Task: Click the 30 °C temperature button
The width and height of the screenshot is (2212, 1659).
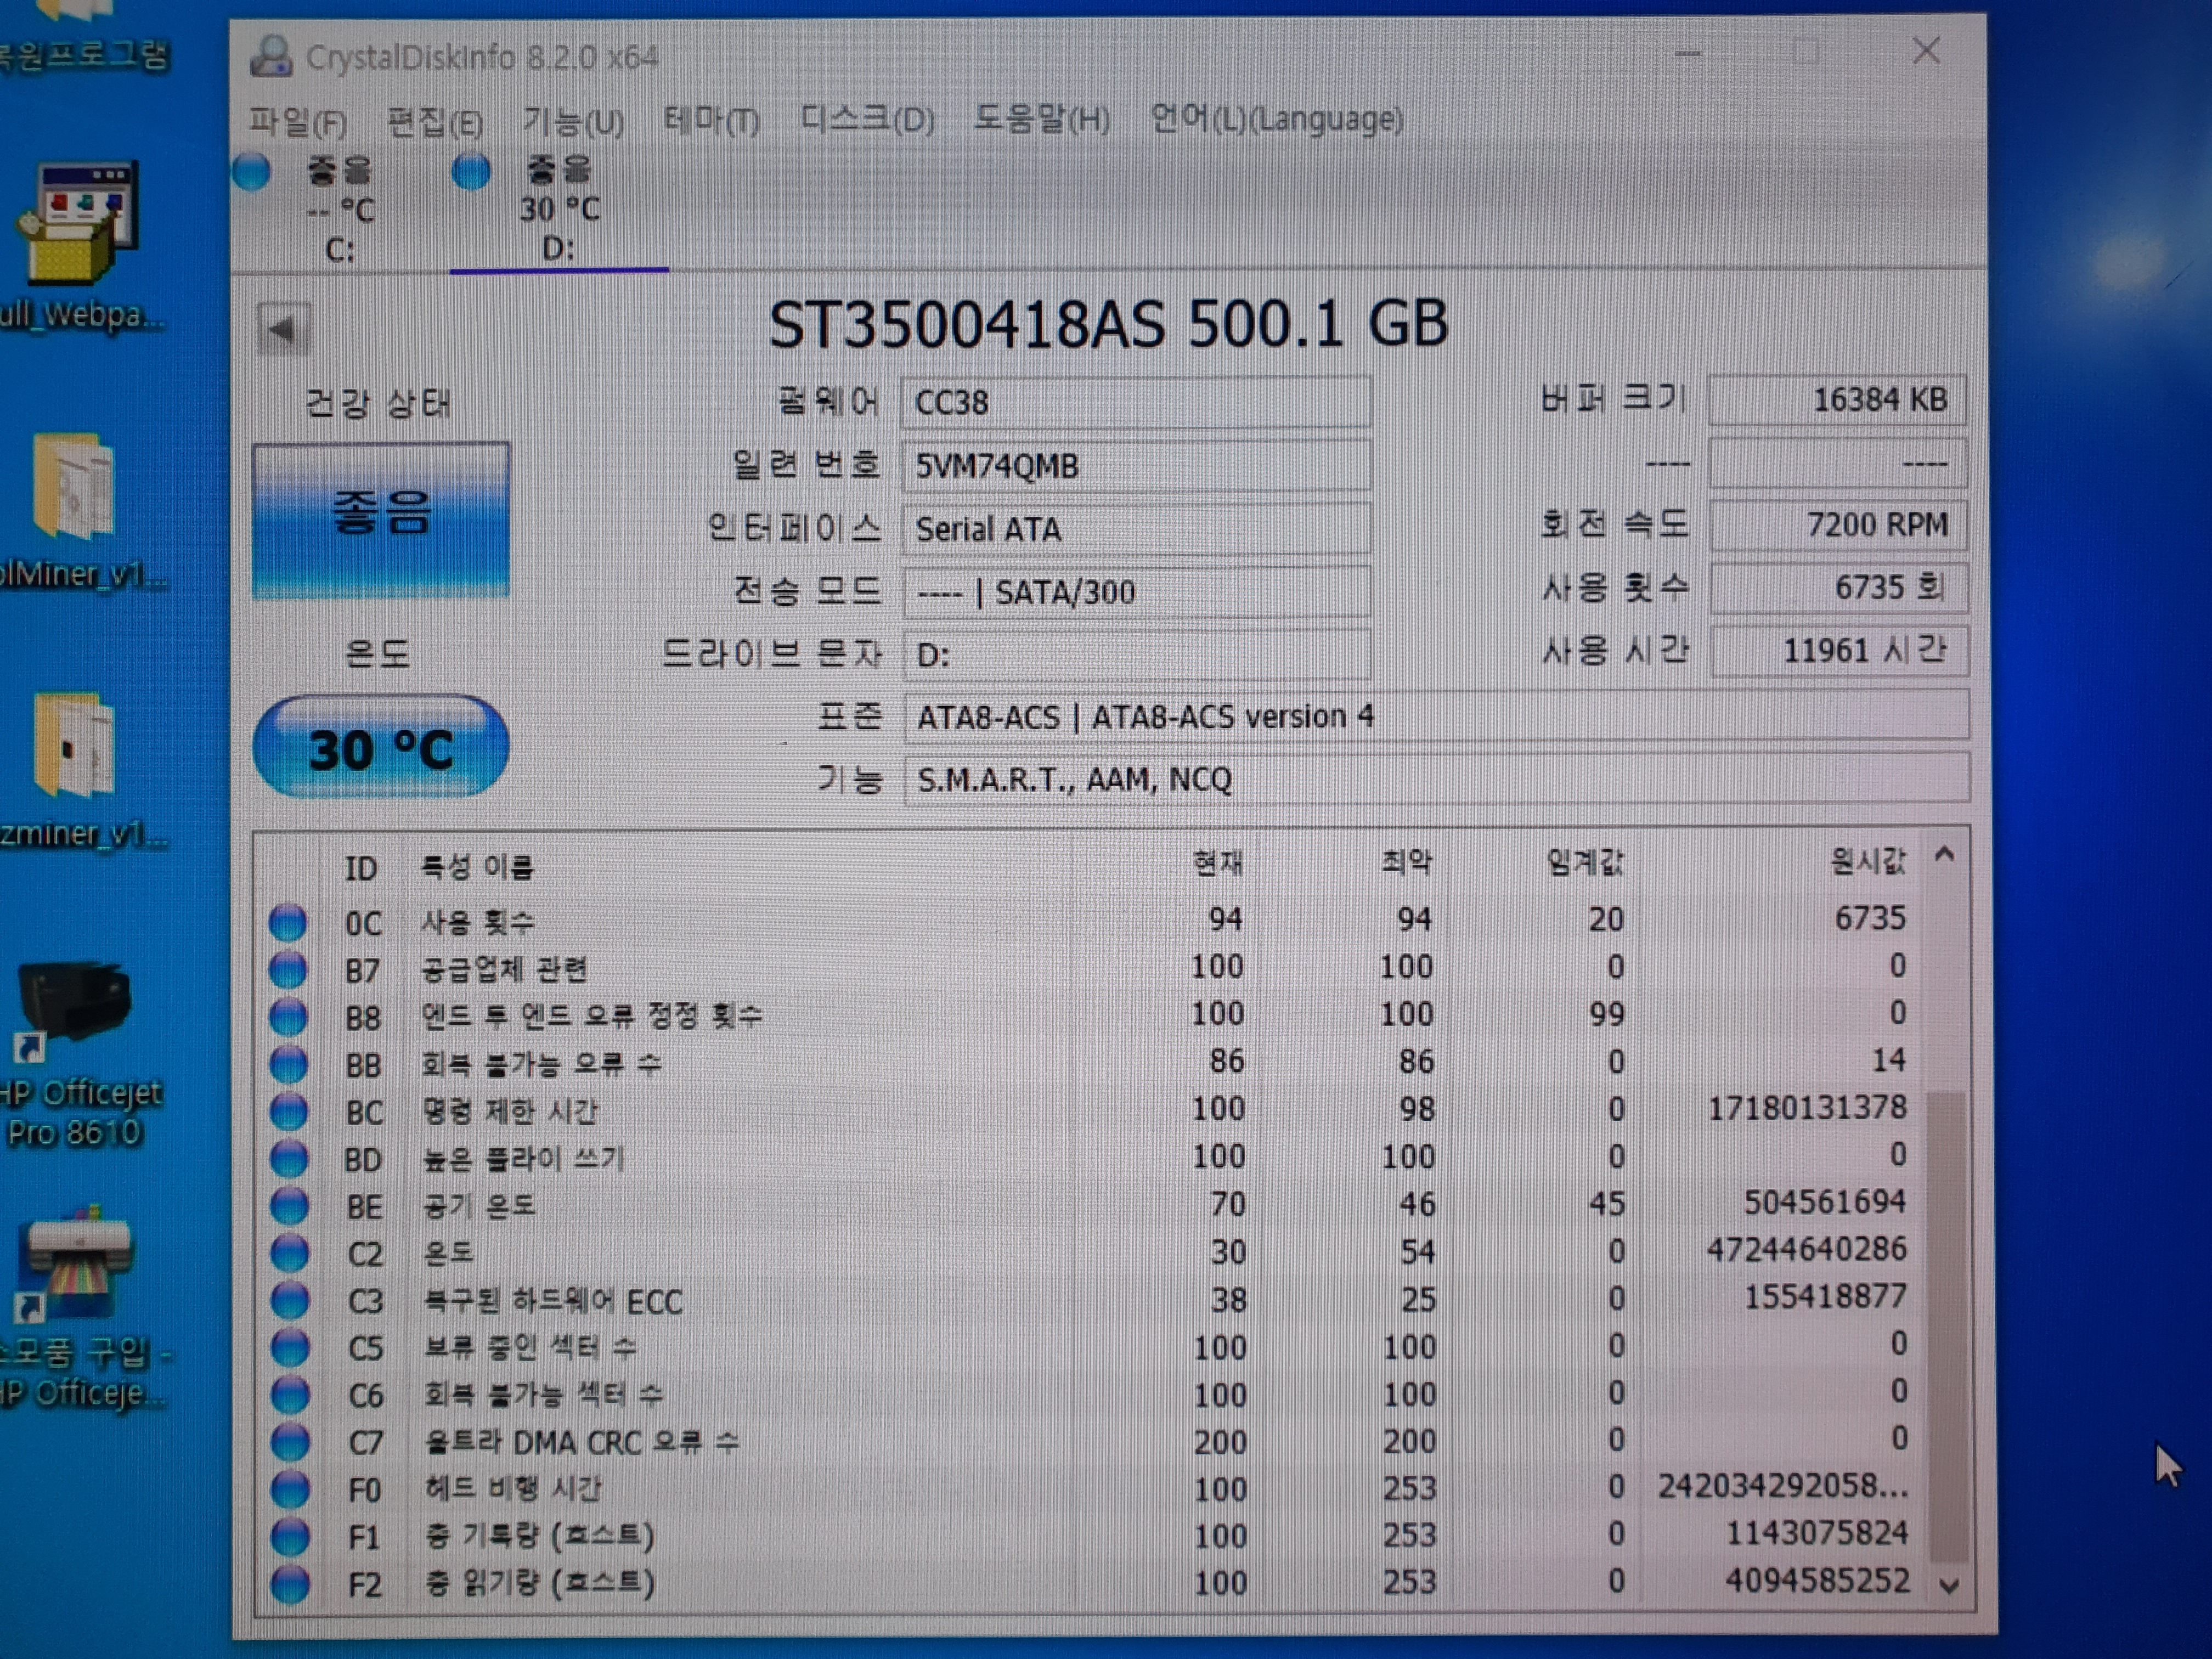Action: click(x=380, y=747)
